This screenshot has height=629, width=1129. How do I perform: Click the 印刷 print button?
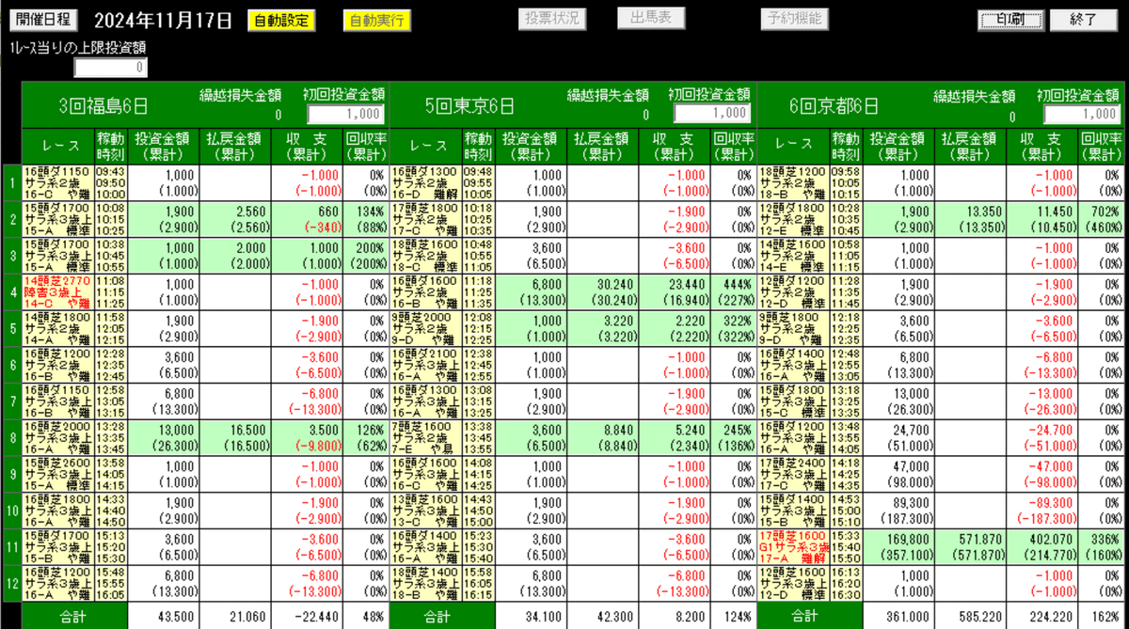pos(1010,20)
